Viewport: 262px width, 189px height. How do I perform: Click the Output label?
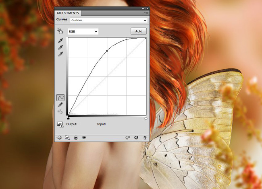[x=72, y=124]
